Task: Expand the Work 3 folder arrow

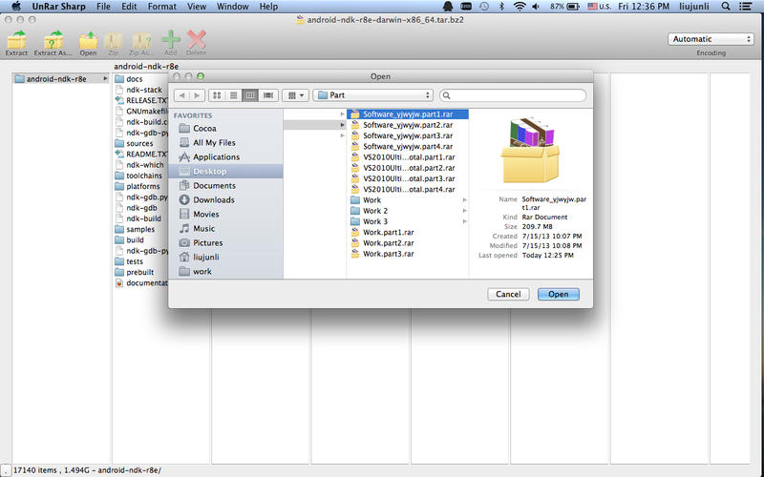Action: click(464, 221)
